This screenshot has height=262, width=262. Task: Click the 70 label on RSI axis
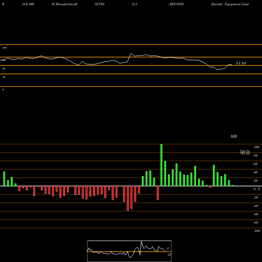click(x=4, y=60)
